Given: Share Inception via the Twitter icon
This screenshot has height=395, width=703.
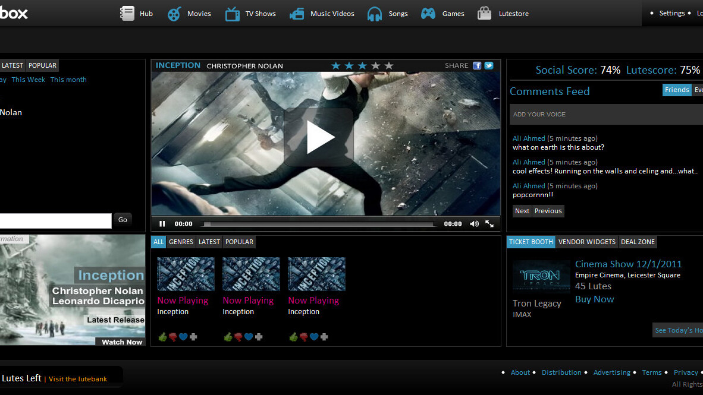Looking at the screenshot, I should pyautogui.click(x=489, y=65).
